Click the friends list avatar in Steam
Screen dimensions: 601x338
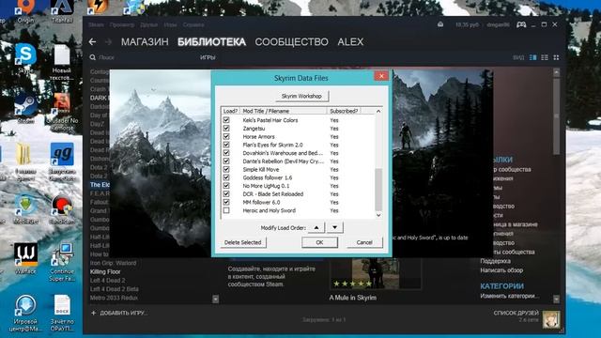tap(551, 319)
